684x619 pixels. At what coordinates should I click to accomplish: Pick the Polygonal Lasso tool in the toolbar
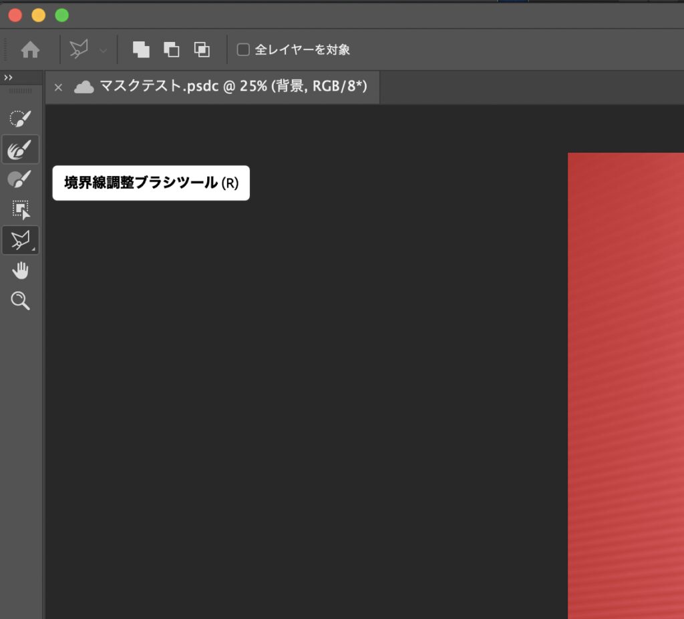[x=20, y=240]
